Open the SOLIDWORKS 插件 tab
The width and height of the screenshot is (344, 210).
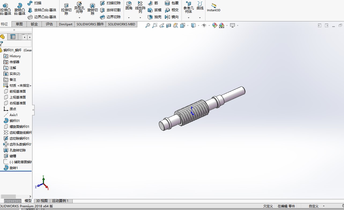coord(90,24)
